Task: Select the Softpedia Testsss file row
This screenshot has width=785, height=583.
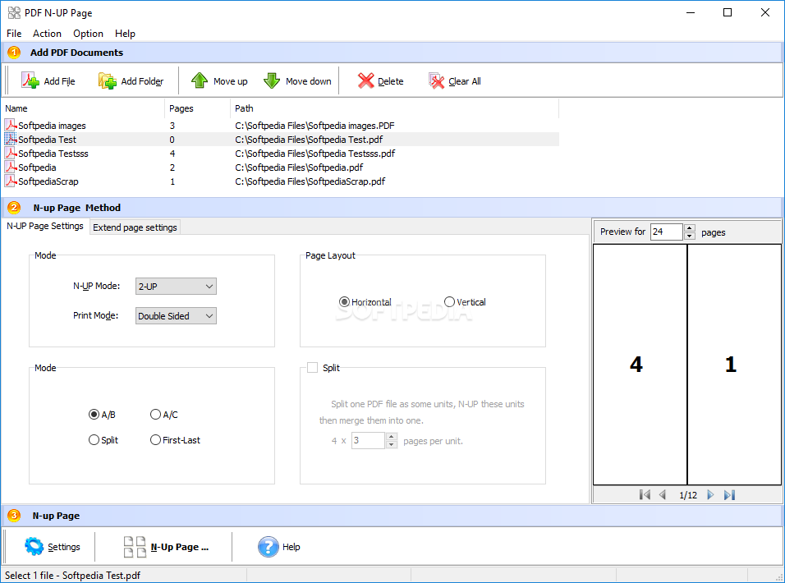Action: (x=280, y=153)
